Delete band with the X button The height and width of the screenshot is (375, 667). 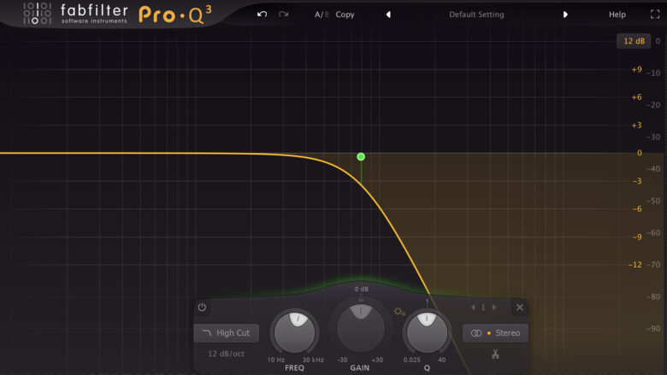click(520, 307)
